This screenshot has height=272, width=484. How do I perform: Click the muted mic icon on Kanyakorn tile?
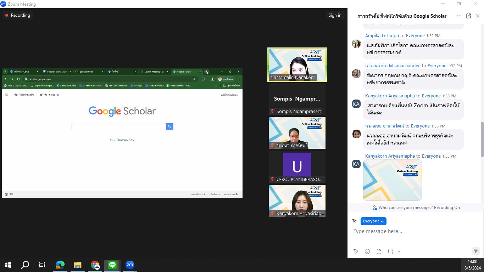click(272, 213)
